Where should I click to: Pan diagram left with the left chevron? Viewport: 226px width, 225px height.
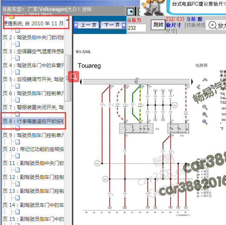[x=198, y=87]
